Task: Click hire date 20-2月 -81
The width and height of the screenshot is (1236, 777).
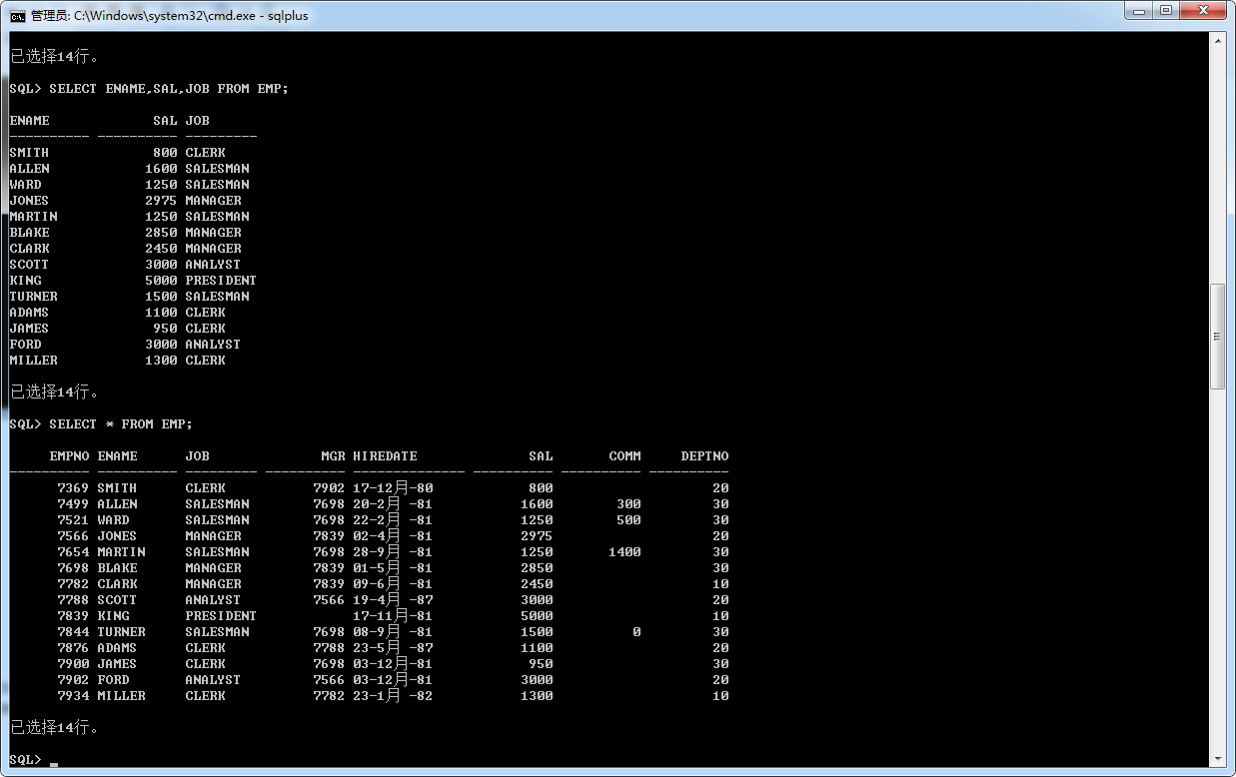Action: (393, 504)
